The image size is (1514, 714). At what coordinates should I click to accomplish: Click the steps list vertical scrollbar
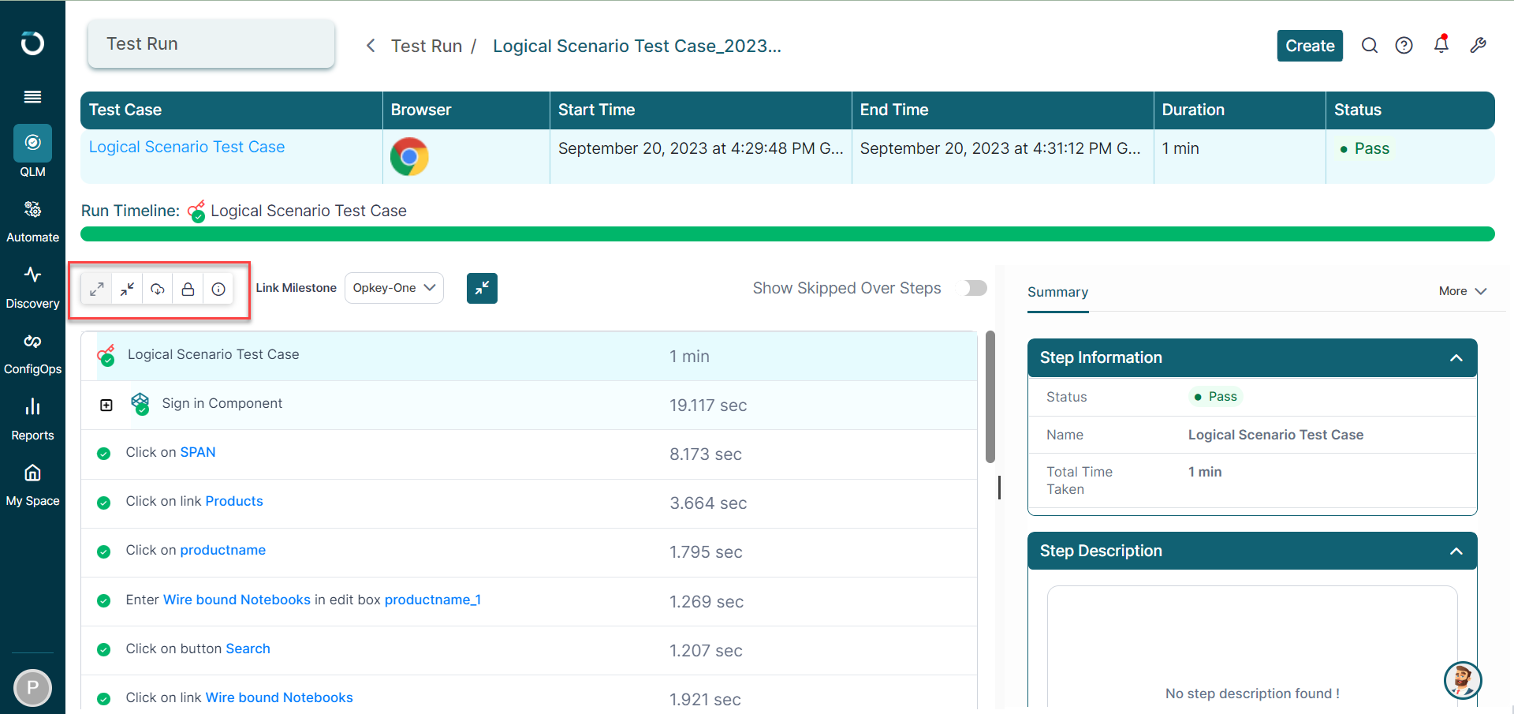tap(990, 397)
